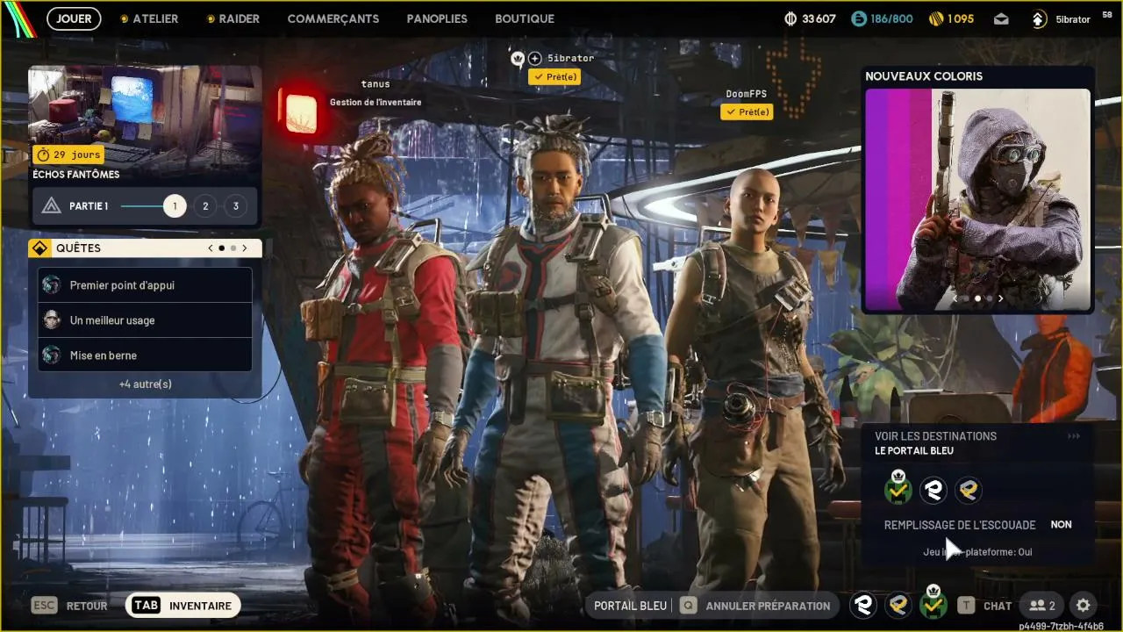Select the second Quêtes page dot
The width and height of the screenshot is (1123, 632).
[232, 248]
